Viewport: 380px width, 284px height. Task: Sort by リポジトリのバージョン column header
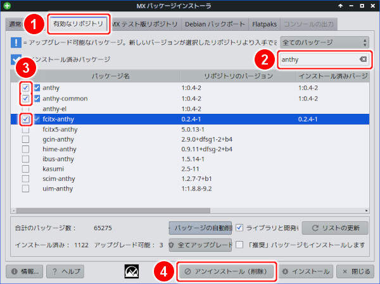point(238,76)
